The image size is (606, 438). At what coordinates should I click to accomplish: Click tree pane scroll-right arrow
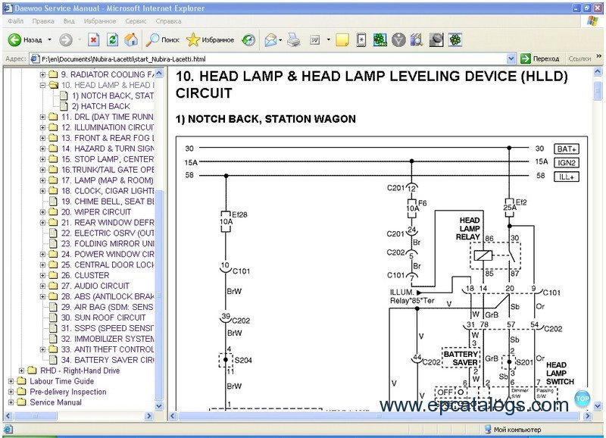click(148, 416)
